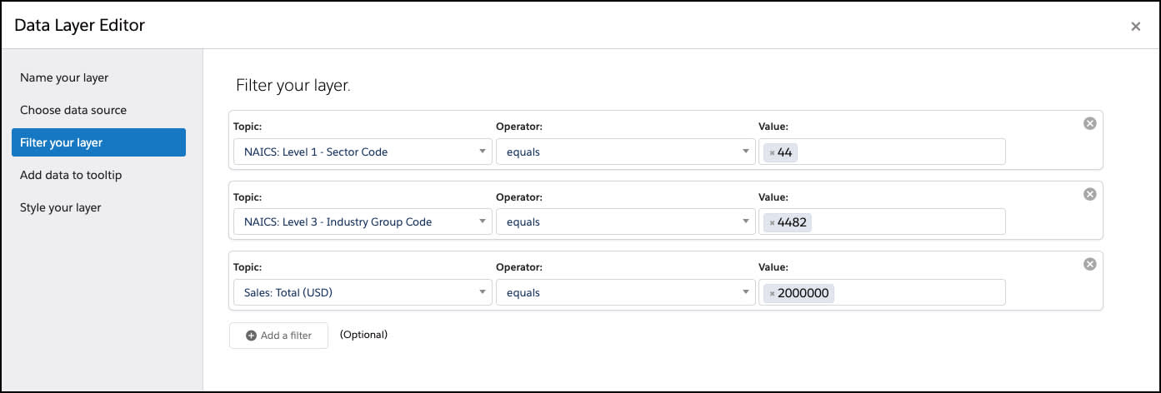The width and height of the screenshot is (1161, 393).
Task: Expand the operator dropdown for Sales Total filter
Action: (x=626, y=292)
